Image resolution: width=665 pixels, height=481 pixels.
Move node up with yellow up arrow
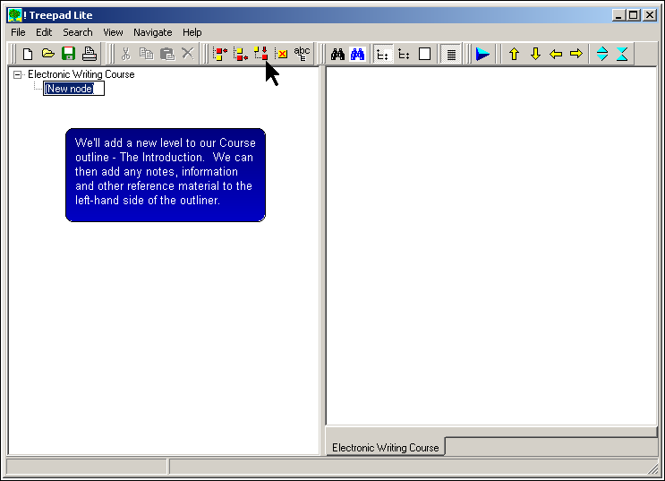coord(514,54)
